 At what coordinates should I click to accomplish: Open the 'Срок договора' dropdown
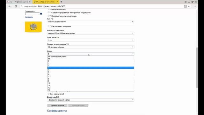pyautogui.click(x=91, y=40)
